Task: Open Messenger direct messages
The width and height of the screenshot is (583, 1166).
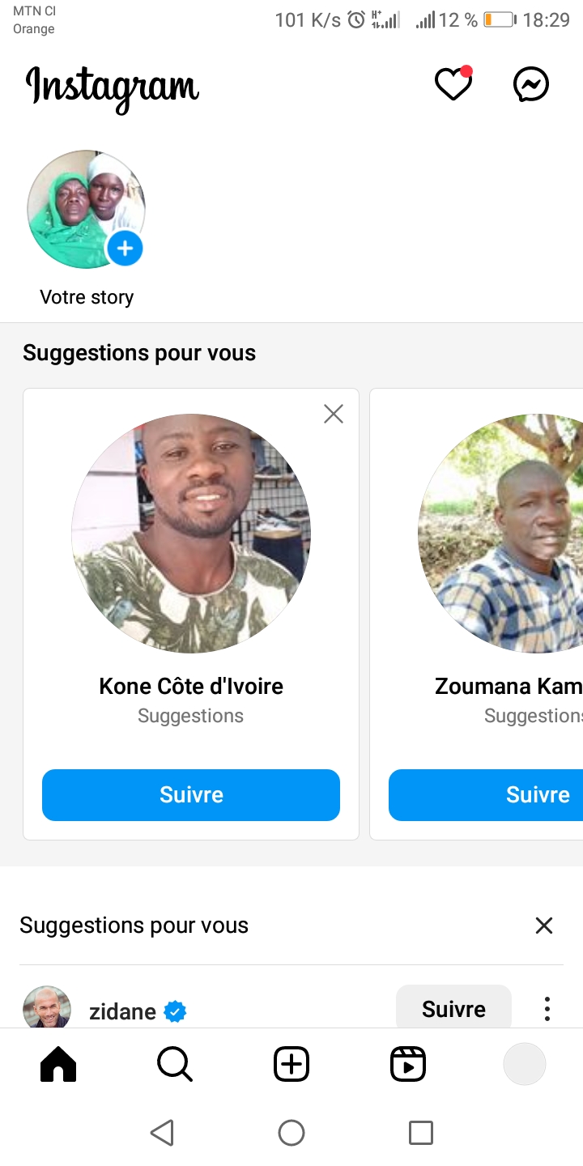Action: 531,84
